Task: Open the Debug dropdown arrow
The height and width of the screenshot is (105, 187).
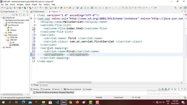Action: [x=17, y=8]
